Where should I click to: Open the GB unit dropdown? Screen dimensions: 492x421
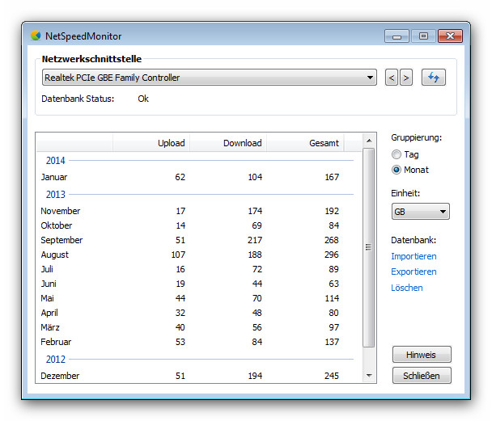(421, 212)
